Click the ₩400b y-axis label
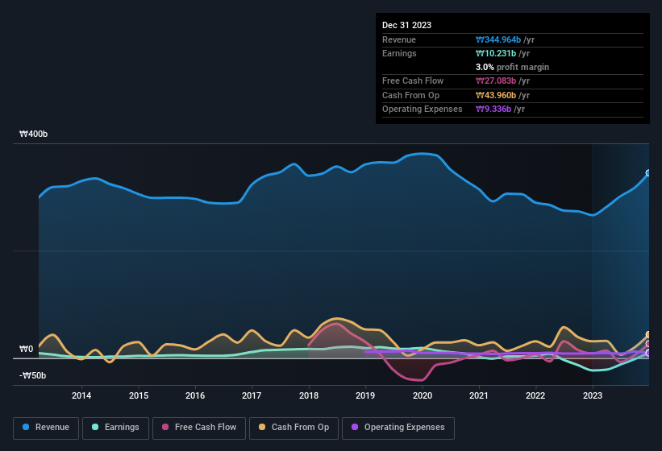This screenshot has width=662, height=451. click(33, 134)
